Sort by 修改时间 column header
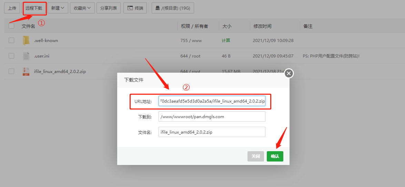This screenshot has height=187, width=405. point(262,26)
